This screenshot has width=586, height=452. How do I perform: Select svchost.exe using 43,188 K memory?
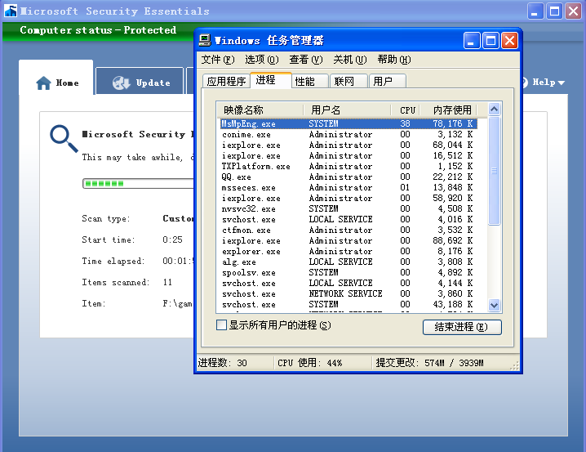point(348,305)
